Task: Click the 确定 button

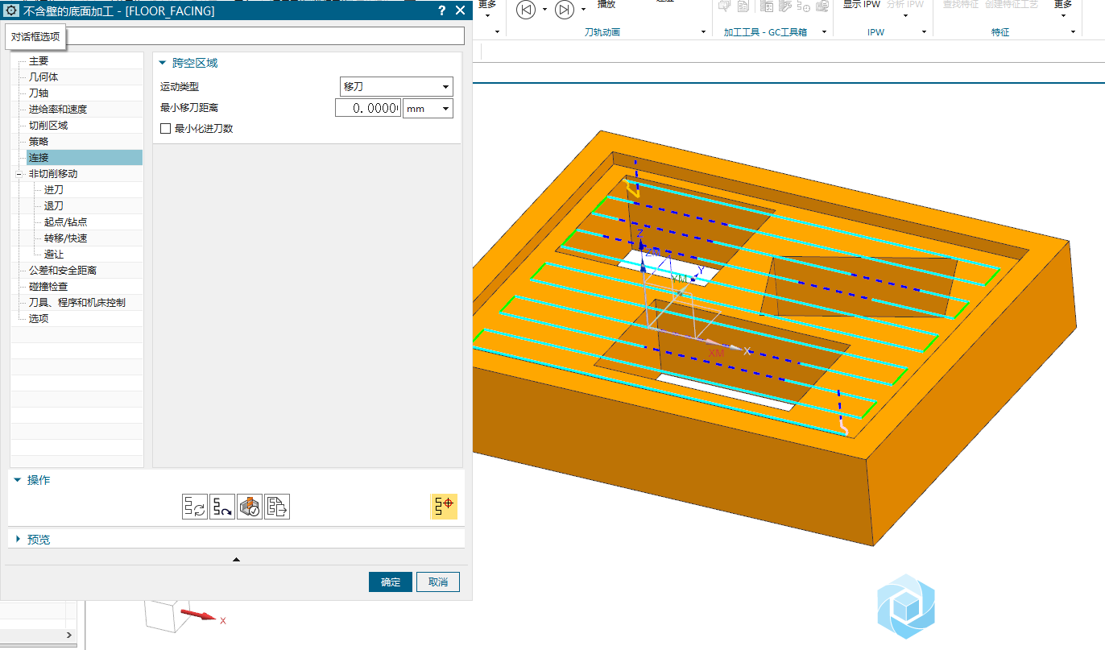Action: pyautogui.click(x=391, y=582)
